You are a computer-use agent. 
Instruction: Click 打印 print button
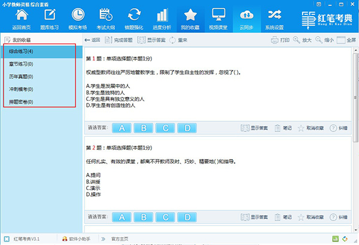(x=280, y=40)
